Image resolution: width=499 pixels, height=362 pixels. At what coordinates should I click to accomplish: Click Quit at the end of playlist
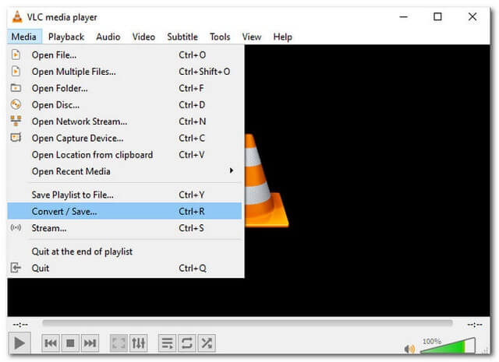click(82, 251)
